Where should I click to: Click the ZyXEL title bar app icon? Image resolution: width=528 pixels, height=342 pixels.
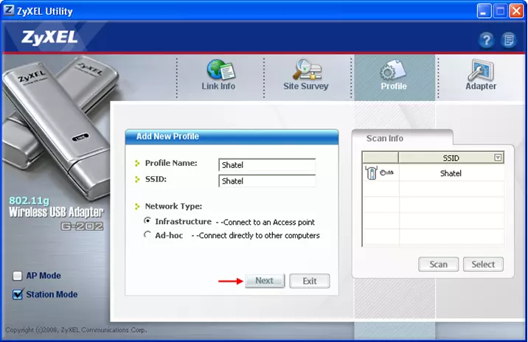pos(9,11)
